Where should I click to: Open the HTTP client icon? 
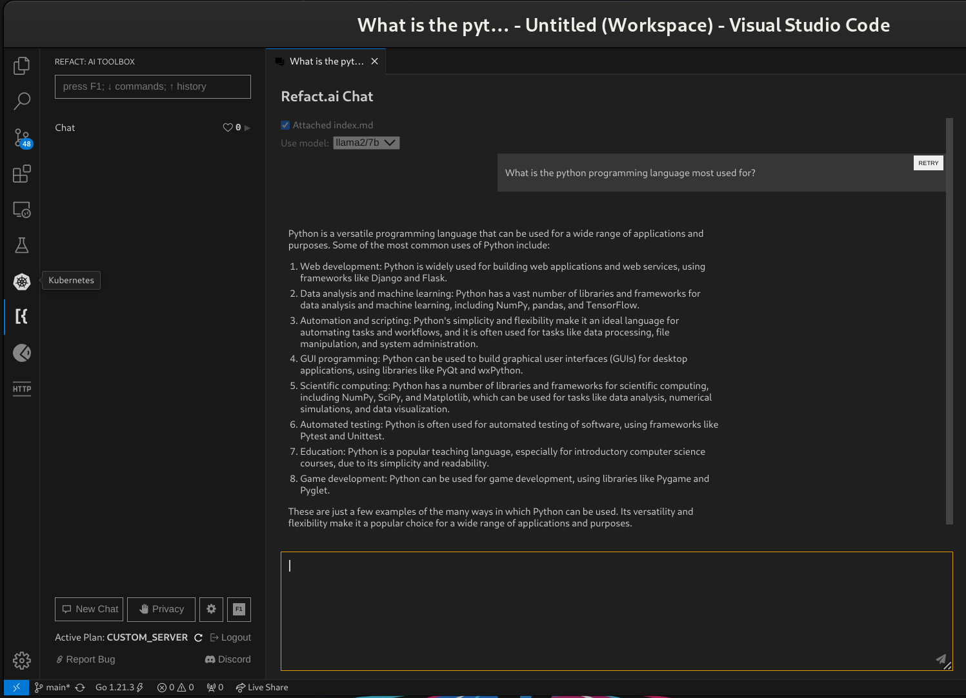tap(22, 389)
